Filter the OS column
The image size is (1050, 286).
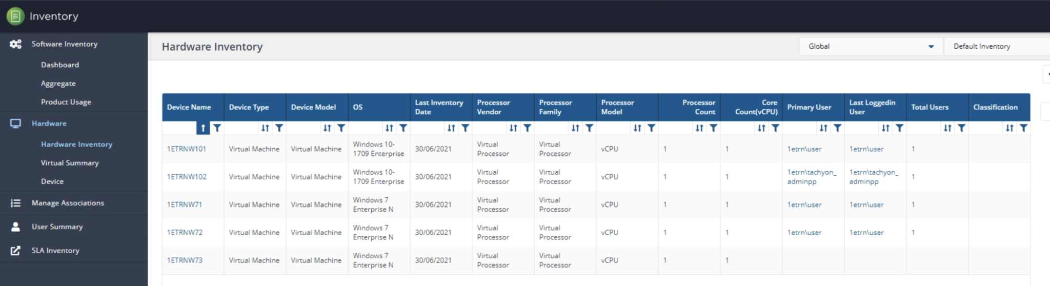[x=403, y=128]
